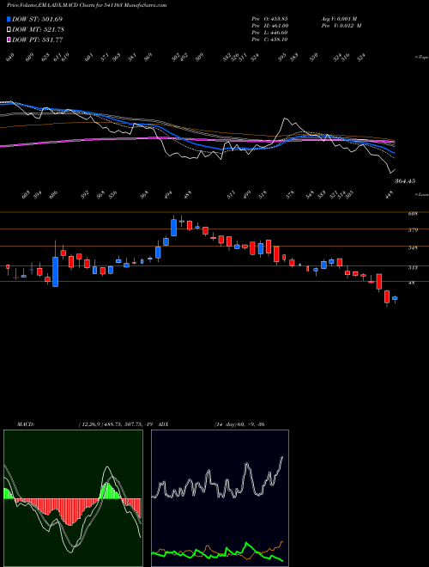Click the MACD: indicator label
The width and height of the screenshot is (429, 567).
[26, 424]
